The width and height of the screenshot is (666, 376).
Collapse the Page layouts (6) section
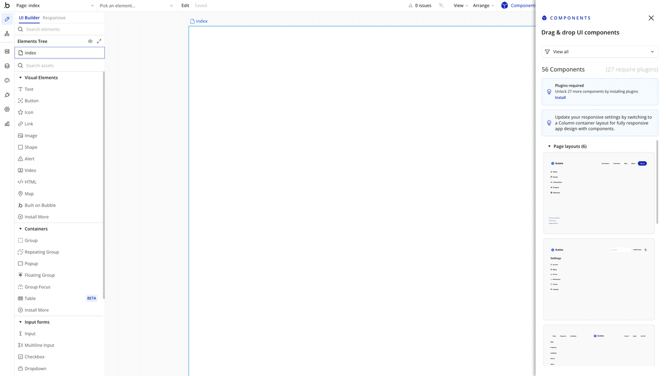click(x=549, y=147)
